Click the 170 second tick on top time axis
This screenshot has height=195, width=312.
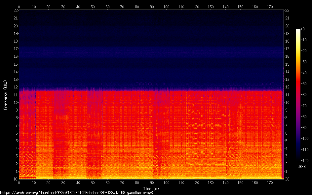click(x=270, y=7)
